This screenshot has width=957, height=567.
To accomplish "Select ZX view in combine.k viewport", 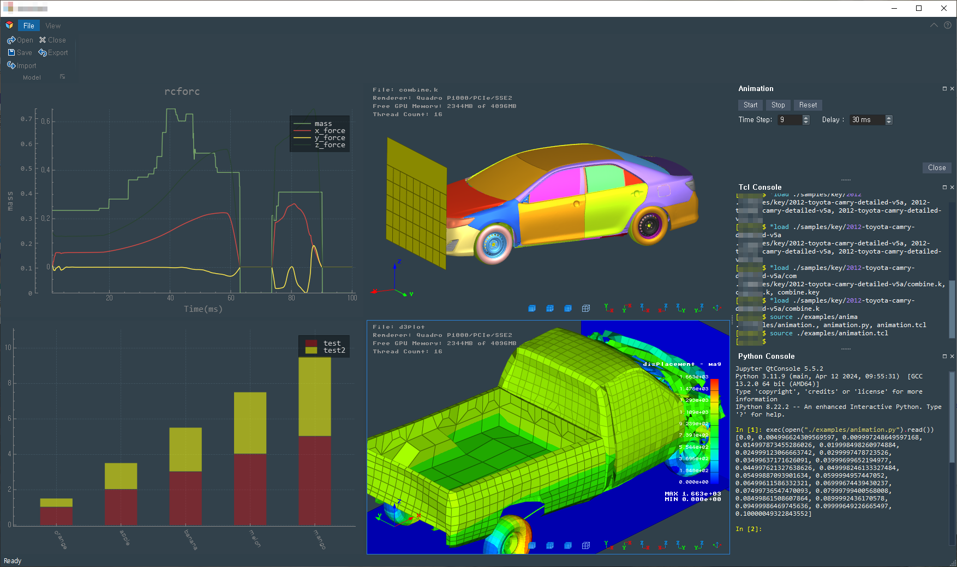I will (x=645, y=309).
